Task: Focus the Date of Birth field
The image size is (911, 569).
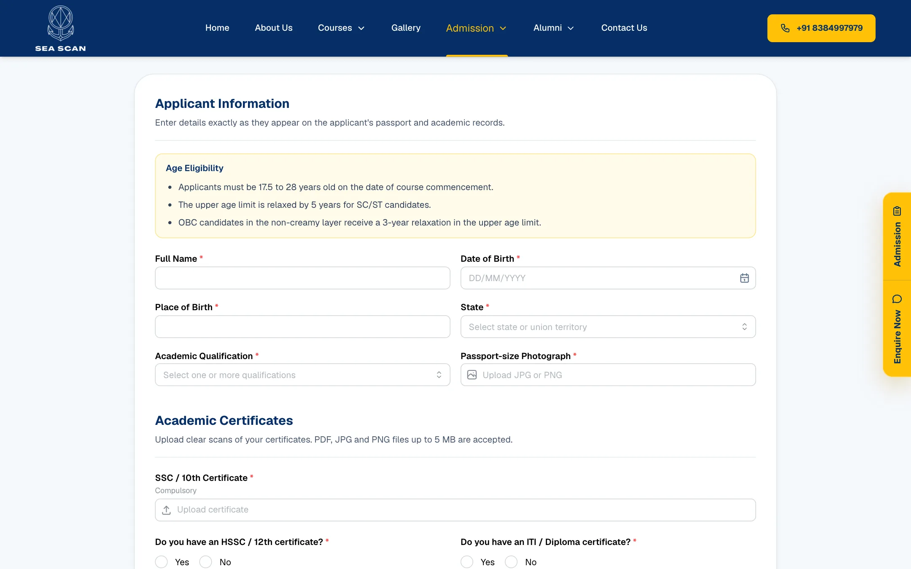Action: tap(608, 278)
